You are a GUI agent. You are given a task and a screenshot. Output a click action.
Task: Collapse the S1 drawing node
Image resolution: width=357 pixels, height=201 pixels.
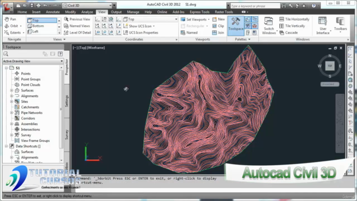(x=6, y=68)
